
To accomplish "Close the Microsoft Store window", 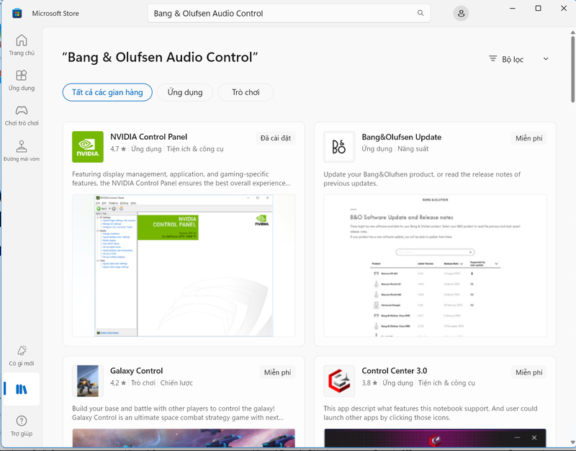I will [x=564, y=9].
